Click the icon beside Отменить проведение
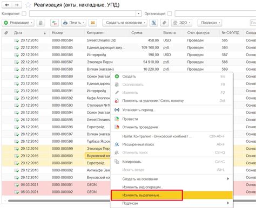 pyautogui.click(x=117, y=127)
